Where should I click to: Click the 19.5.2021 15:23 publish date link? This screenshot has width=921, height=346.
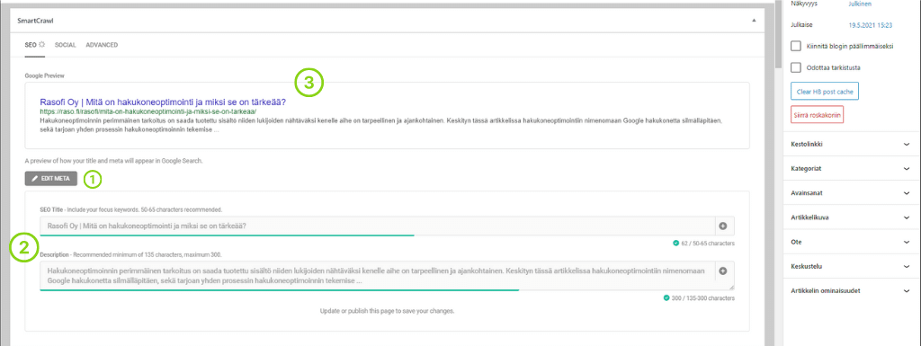click(x=871, y=25)
